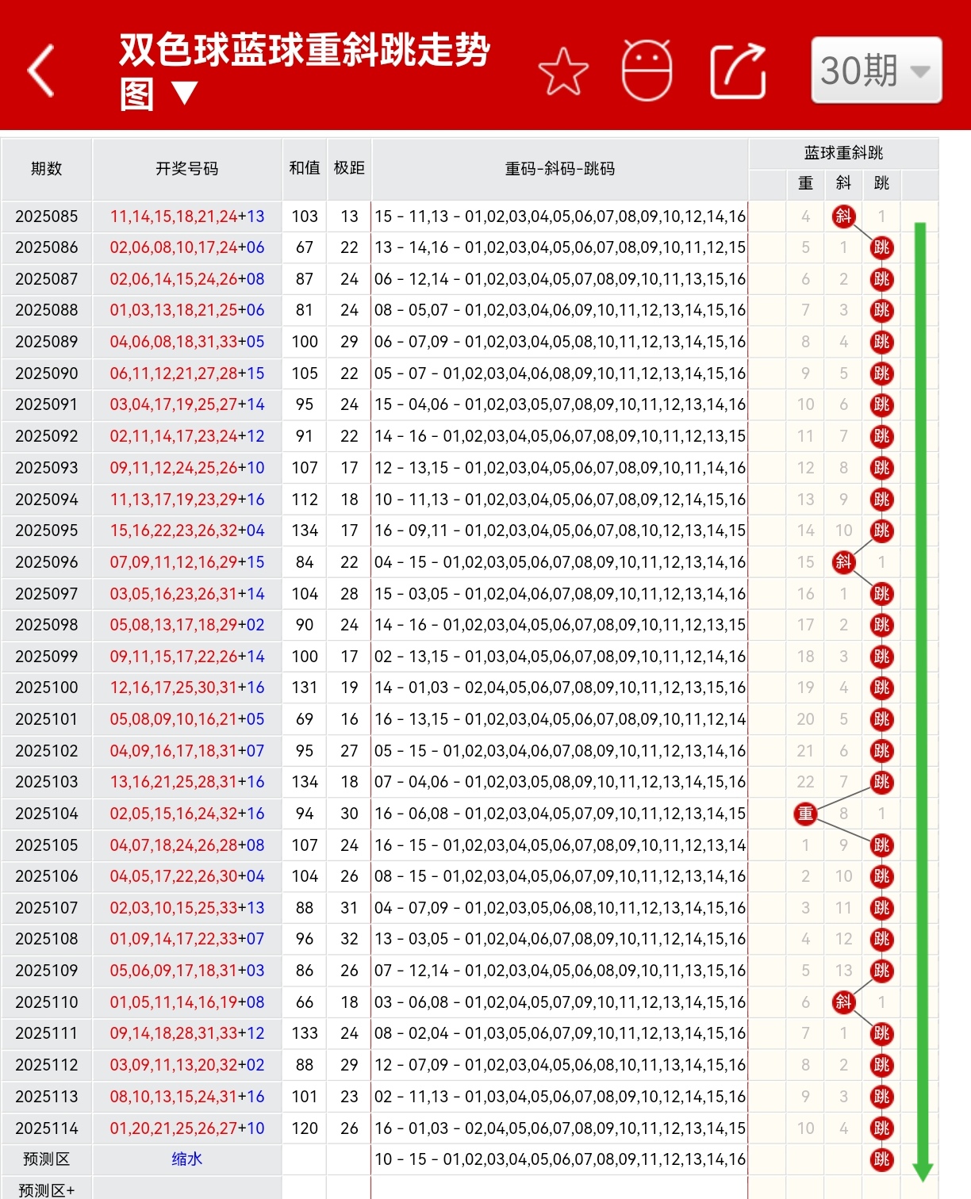Select the 斜 marker in row 2025096

pyautogui.click(x=843, y=562)
